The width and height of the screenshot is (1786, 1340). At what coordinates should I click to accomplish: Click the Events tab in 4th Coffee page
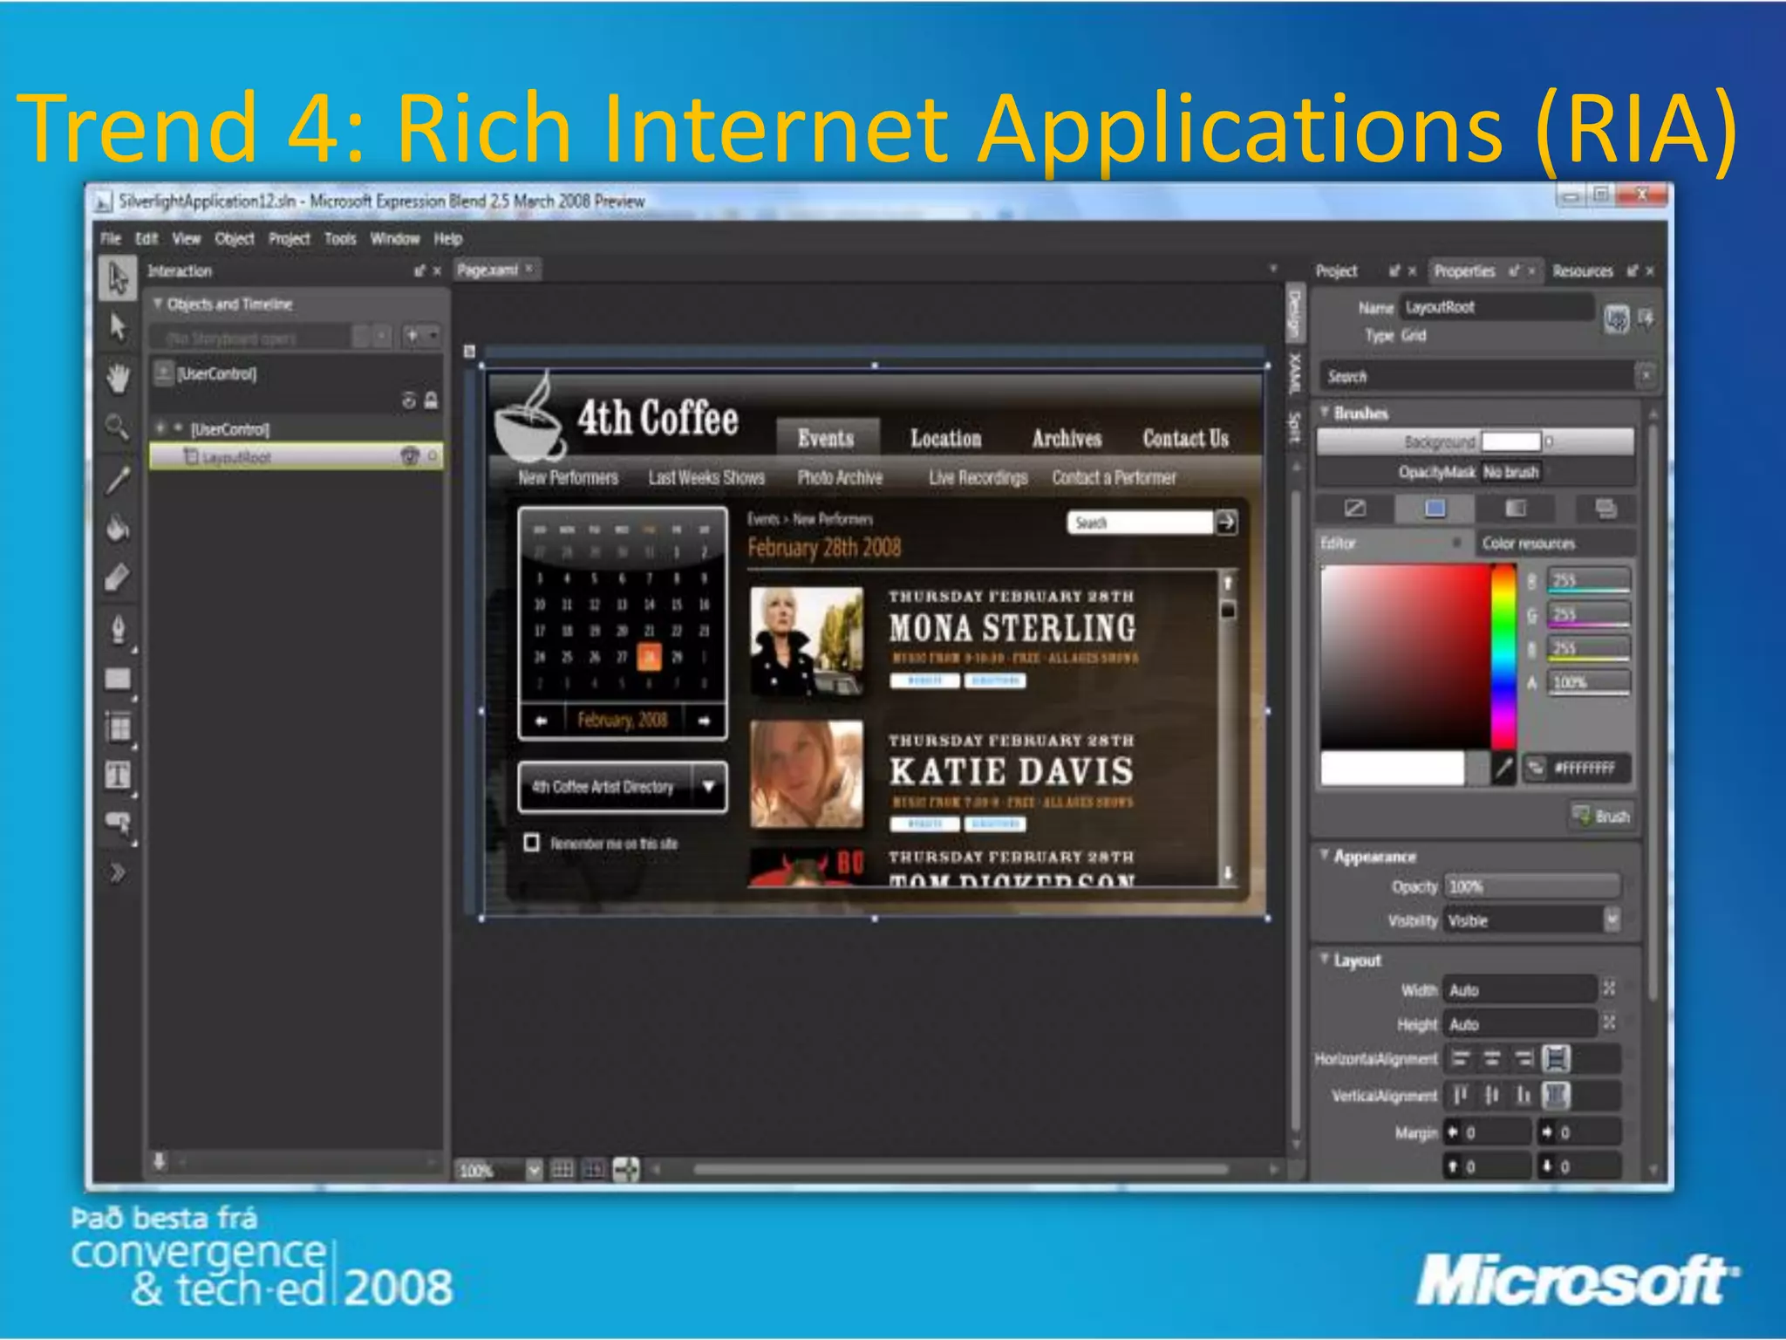(826, 437)
